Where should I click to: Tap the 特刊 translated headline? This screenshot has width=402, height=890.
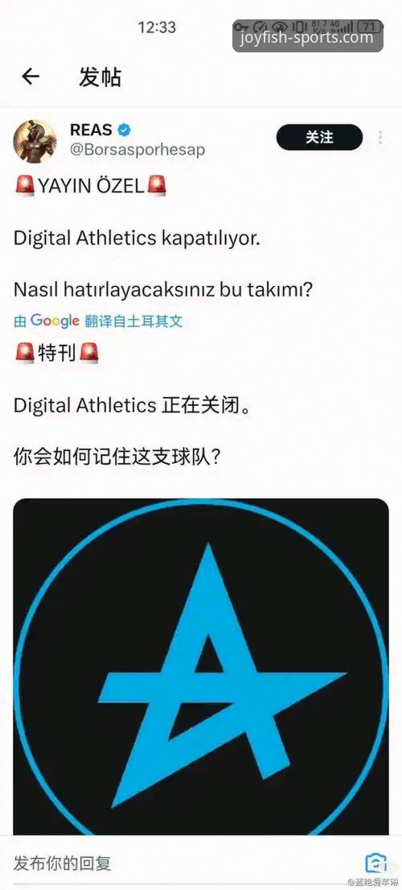pyautogui.click(x=56, y=353)
